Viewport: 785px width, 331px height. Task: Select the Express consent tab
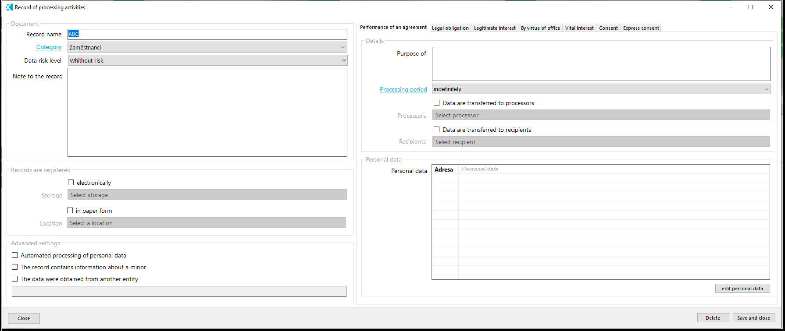pyautogui.click(x=641, y=28)
